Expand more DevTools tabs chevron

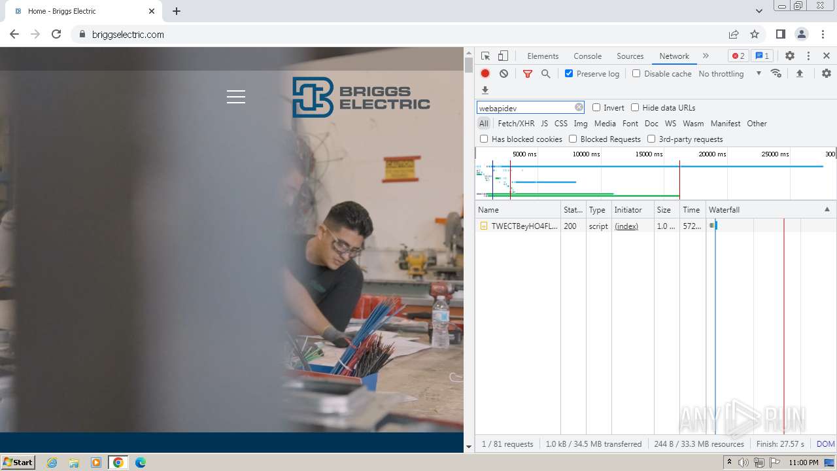(706, 56)
